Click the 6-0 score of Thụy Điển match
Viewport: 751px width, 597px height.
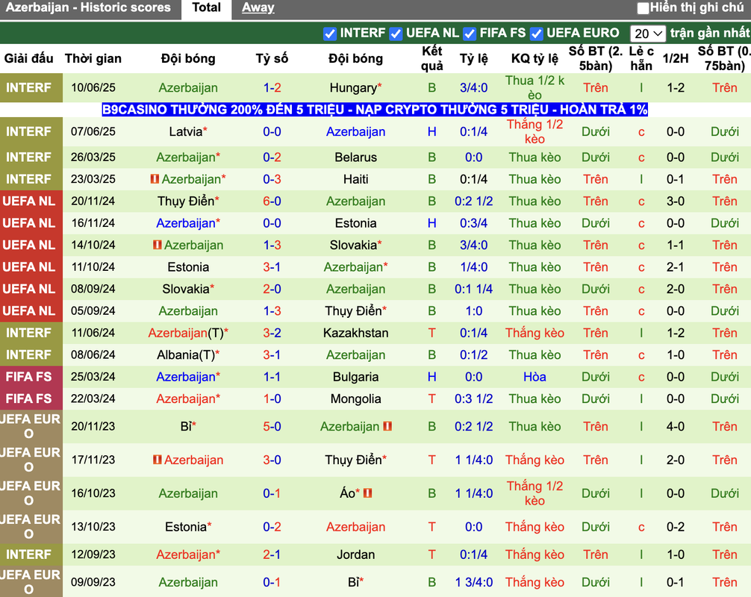point(272,201)
